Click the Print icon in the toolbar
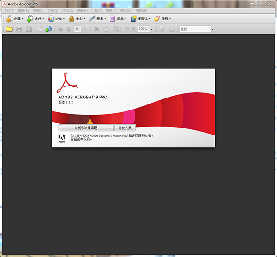The image size is (277, 257). pyautogui.click(x=19, y=29)
